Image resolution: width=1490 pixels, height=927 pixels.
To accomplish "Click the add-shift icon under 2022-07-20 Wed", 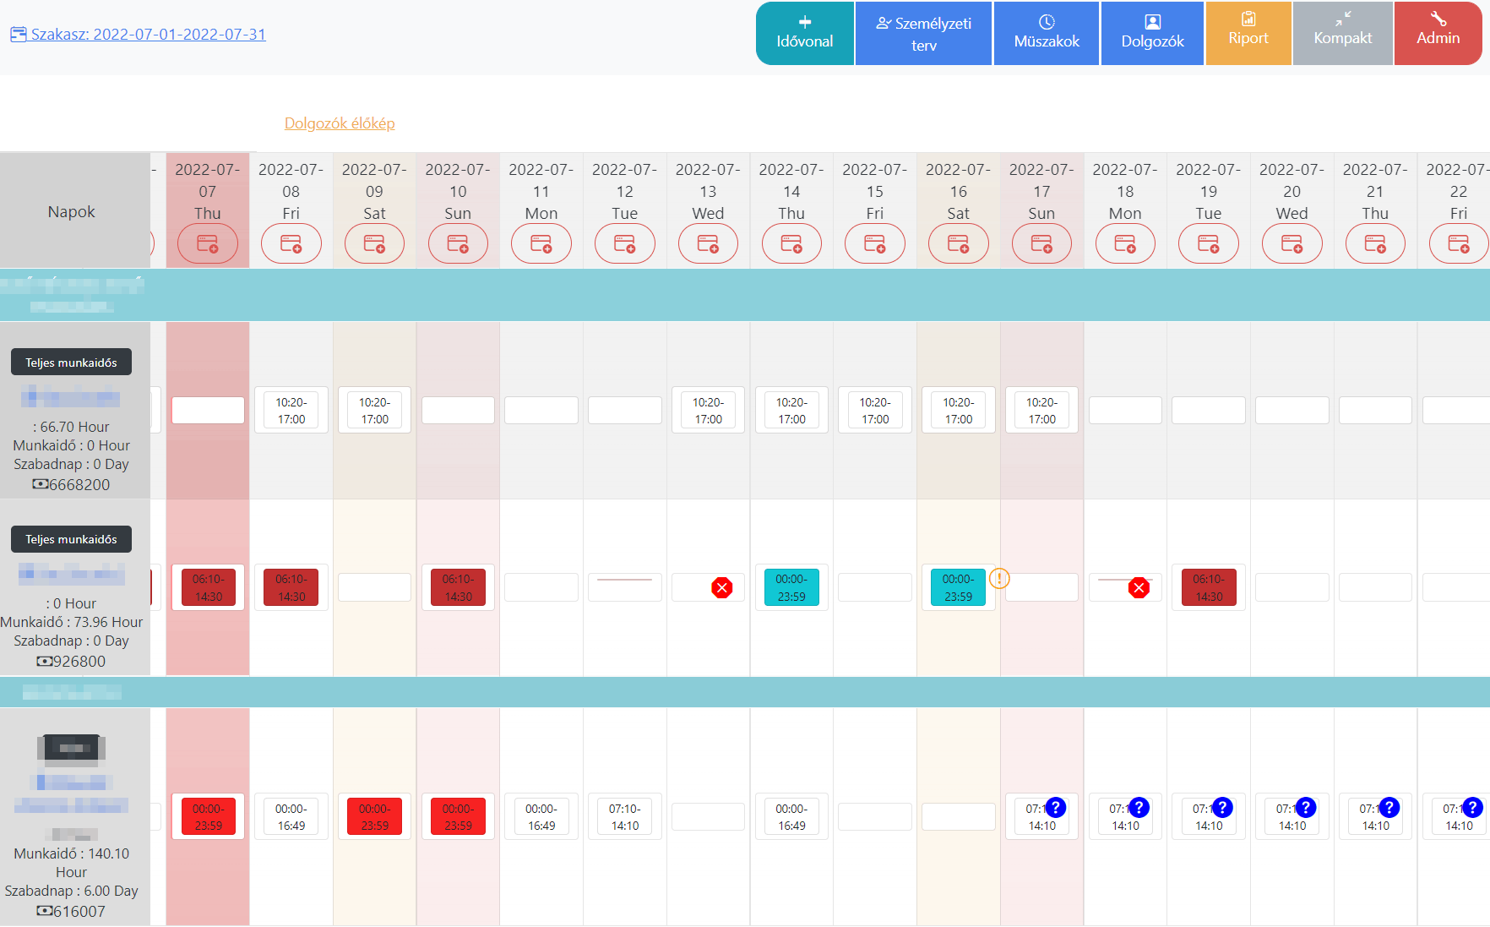I will coord(1292,244).
